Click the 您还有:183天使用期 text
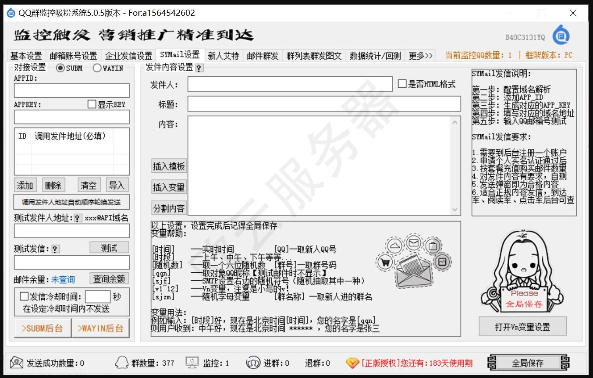 [437, 363]
